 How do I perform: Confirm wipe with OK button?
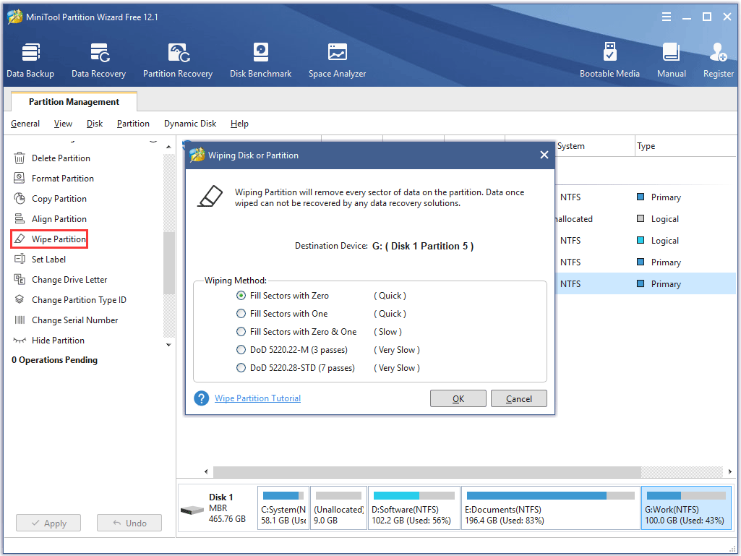458,399
